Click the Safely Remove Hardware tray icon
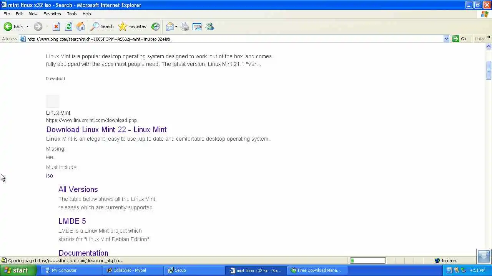This screenshot has width=492, height=276. tap(463, 270)
